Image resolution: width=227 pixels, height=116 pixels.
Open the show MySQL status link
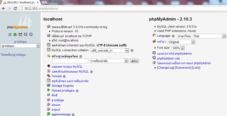tap(67, 67)
